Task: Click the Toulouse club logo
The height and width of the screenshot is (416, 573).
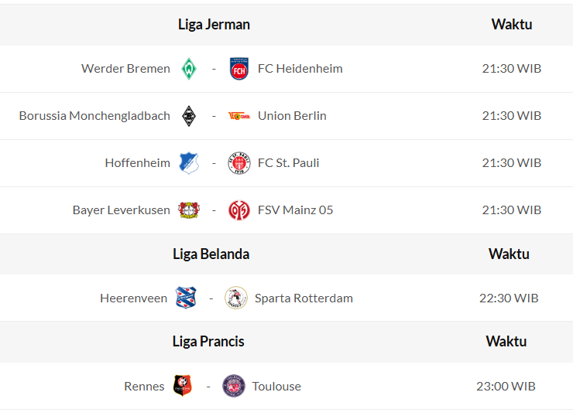Action: click(233, 386)
